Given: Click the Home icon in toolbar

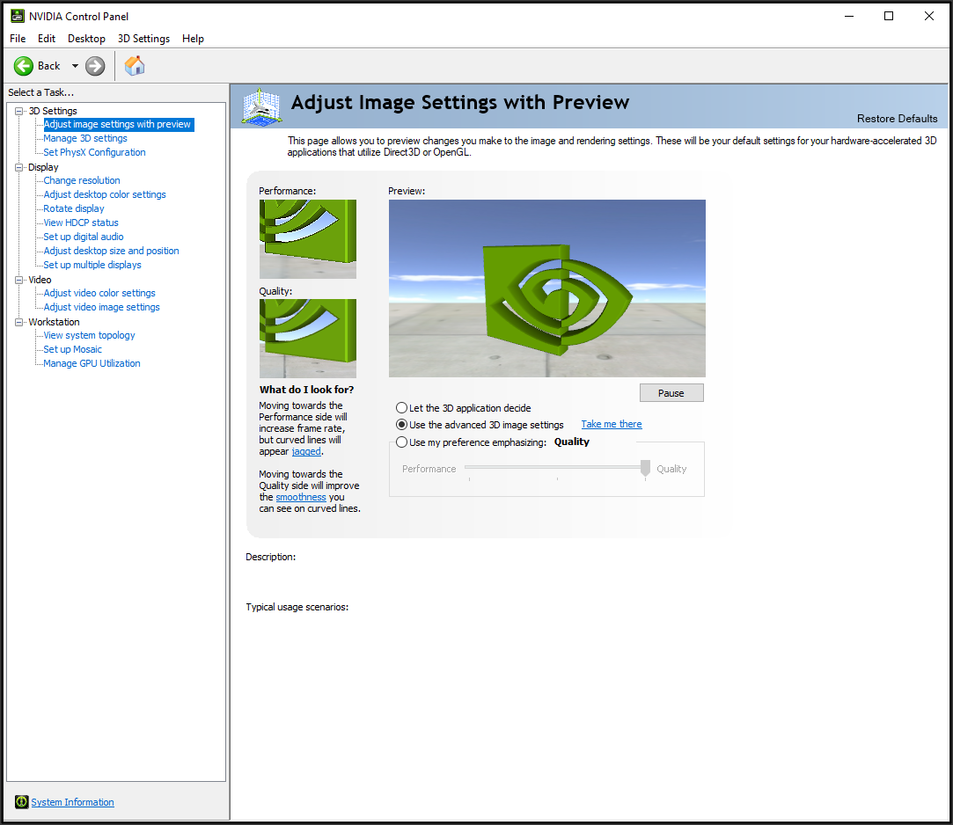Looking at the screenshot, I should [x=135, y=66].
